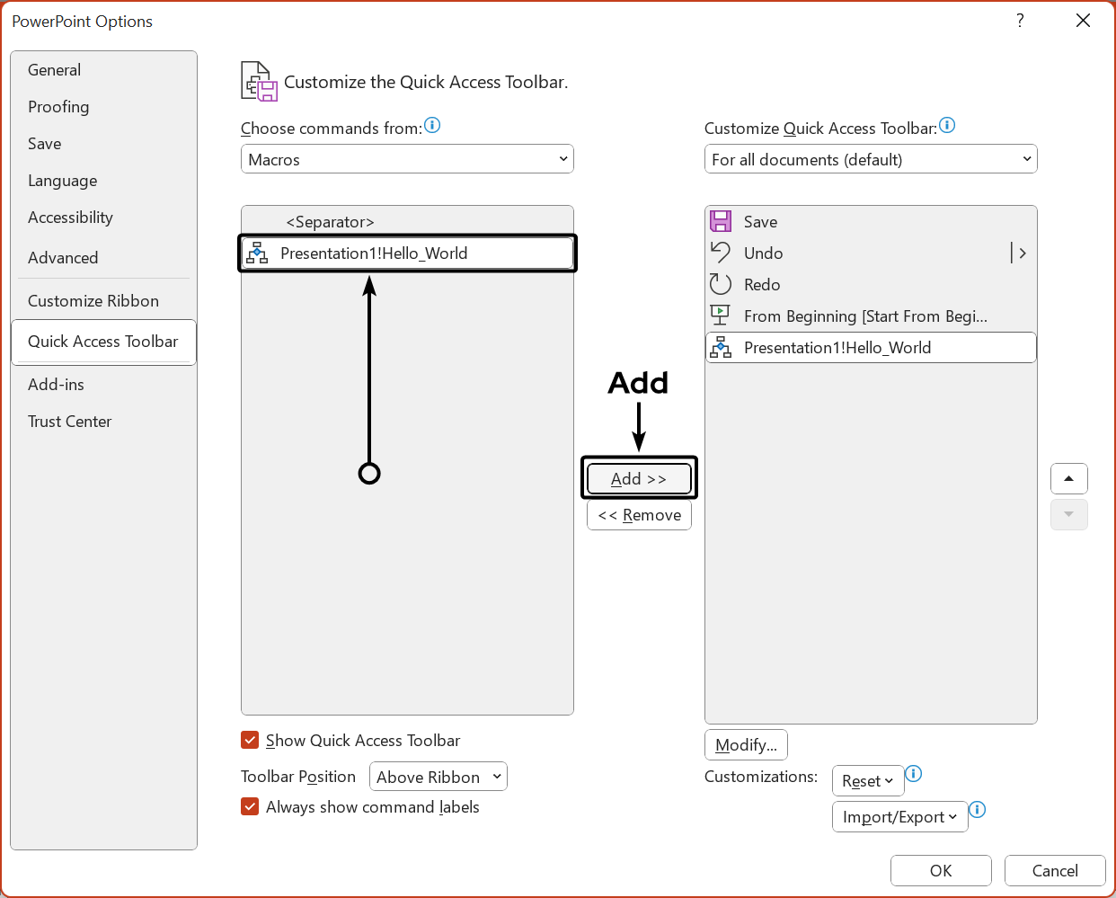Click macro icon in left commands list

click(257, 253)
